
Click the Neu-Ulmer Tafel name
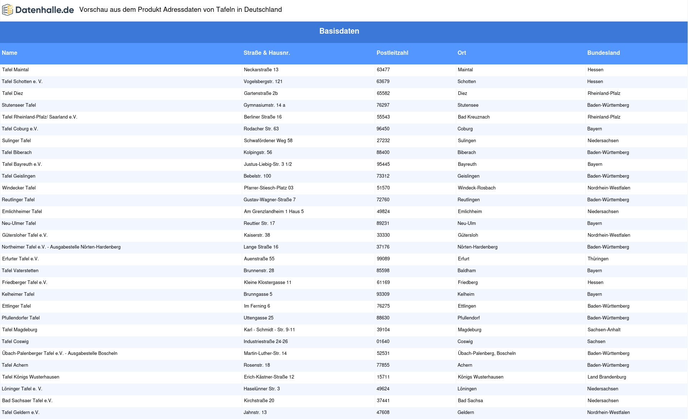[19, 223]
